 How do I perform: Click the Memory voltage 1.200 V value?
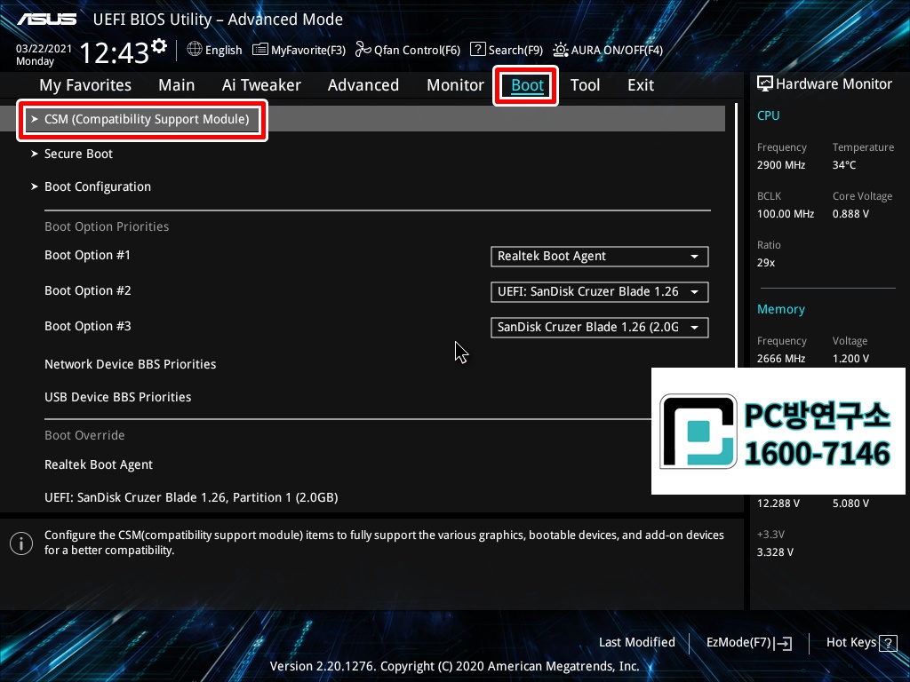(x=850, y=359)
